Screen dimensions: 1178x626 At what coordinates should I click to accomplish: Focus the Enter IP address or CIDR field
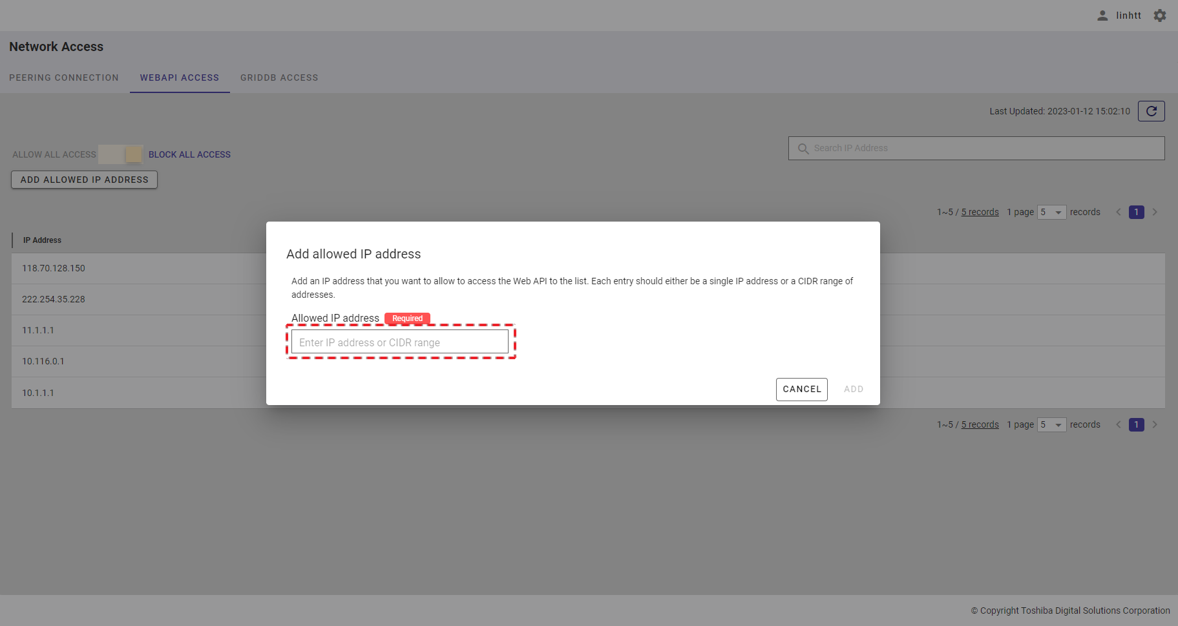(399, 342)
